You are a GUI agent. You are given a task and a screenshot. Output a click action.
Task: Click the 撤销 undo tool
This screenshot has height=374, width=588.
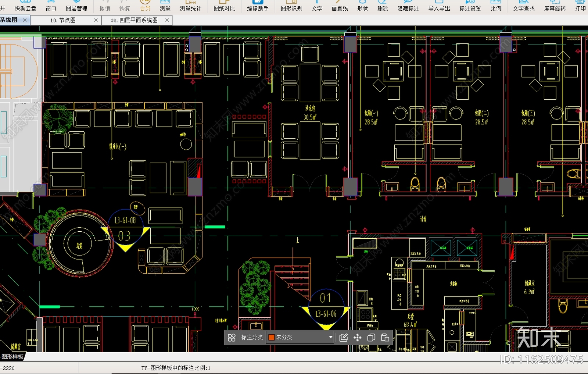[105, 6]
